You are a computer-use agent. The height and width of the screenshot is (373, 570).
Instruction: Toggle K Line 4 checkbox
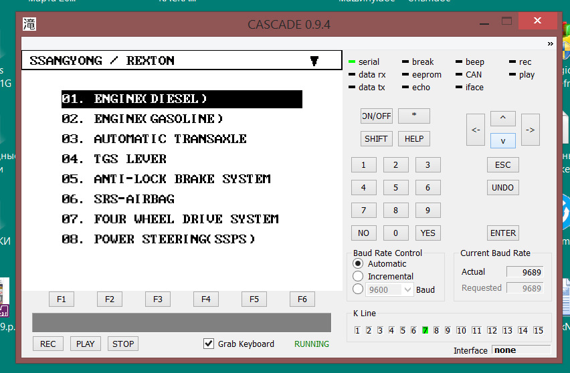click(391, 330)
